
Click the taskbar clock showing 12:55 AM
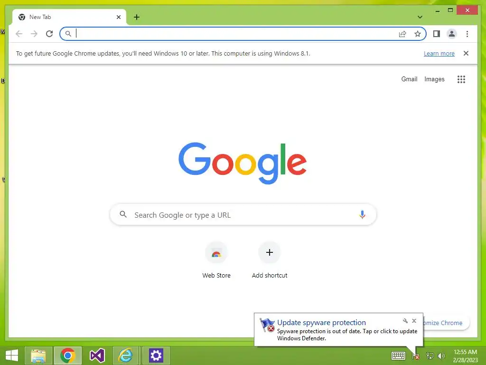pos(465,356)
